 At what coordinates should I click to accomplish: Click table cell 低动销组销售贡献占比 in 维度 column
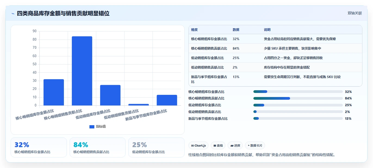point(207,67)
